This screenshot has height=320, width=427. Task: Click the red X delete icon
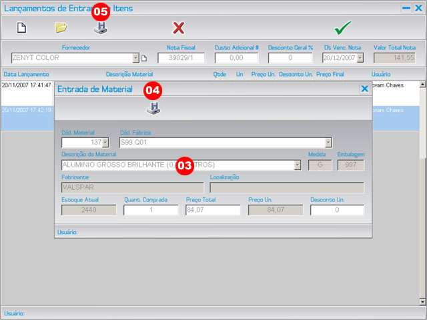[x=178, y=27]
